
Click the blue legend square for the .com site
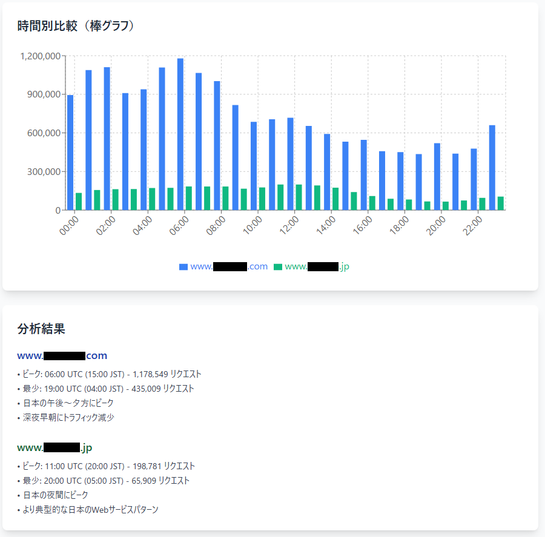tap(183, 267)
